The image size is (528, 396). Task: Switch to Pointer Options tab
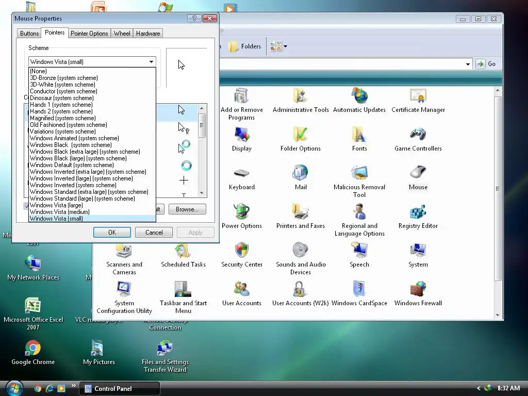(x=89, y=34)
